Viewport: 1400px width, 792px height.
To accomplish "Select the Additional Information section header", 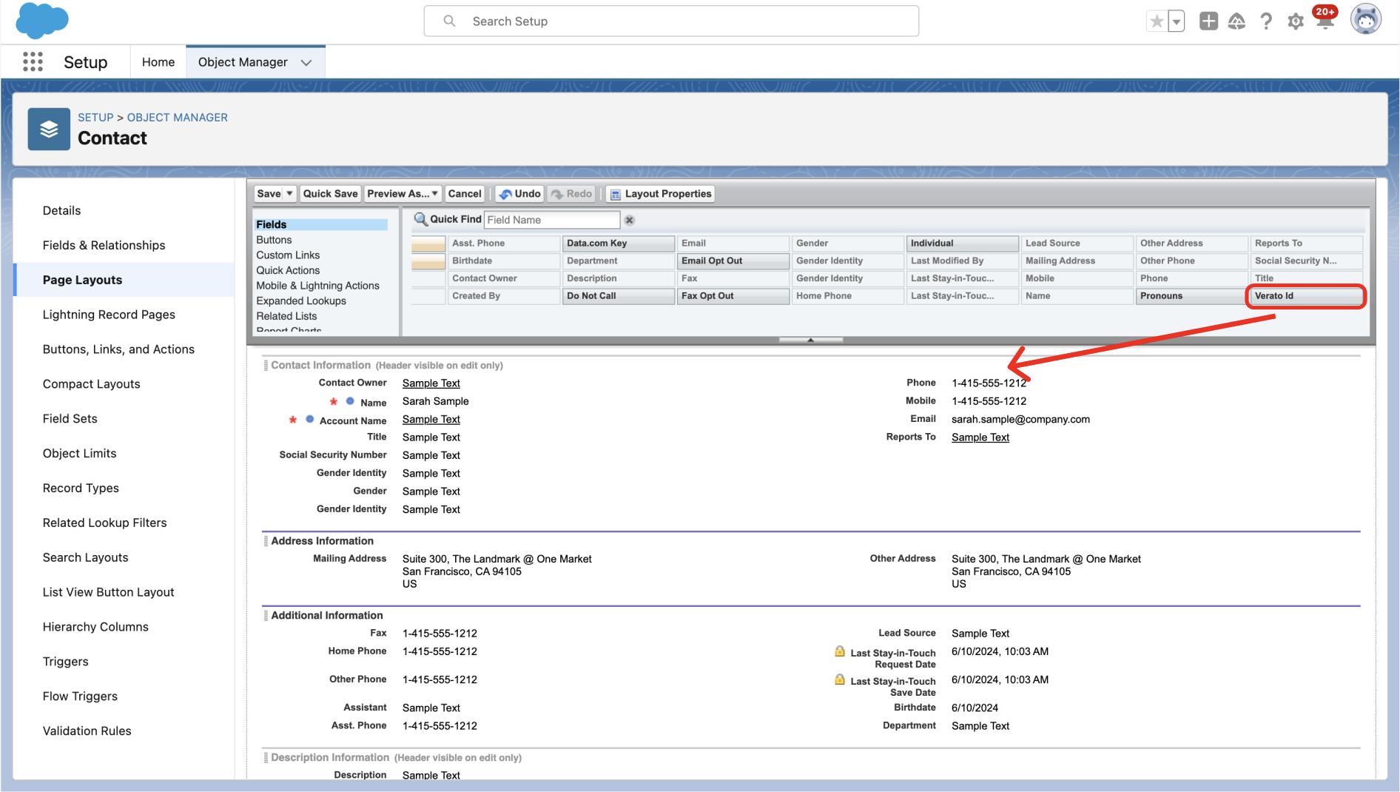I will pos(326,616).
